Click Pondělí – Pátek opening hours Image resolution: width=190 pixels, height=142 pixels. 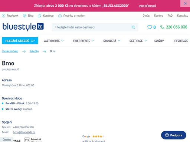click(x=22, y=103)
